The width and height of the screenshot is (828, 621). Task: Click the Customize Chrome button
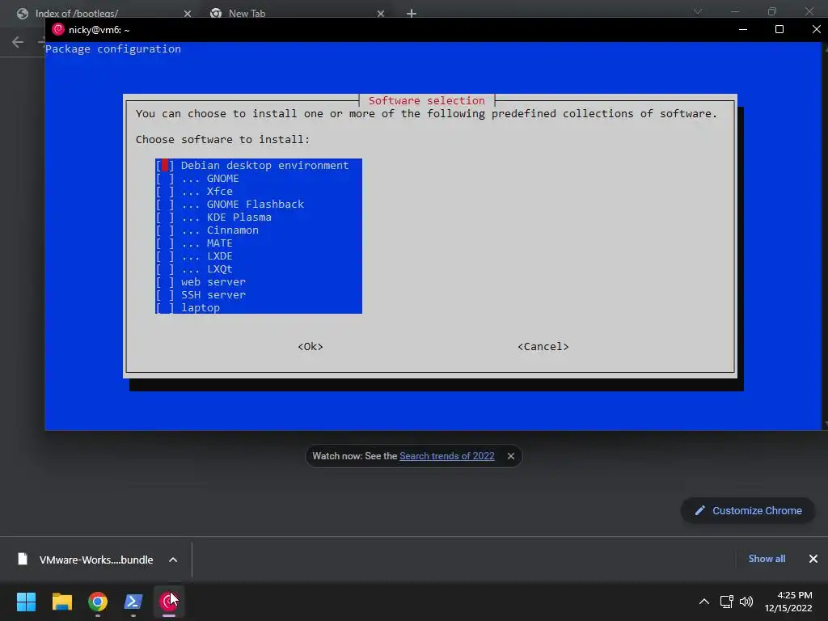[748, 511]
